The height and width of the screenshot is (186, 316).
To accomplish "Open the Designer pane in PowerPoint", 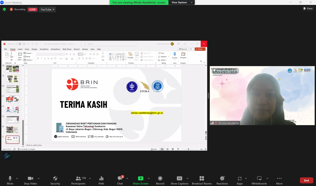I will (183, 55).
